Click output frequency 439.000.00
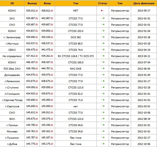Viewport: 157px width, 147px height. pos(32,37)
